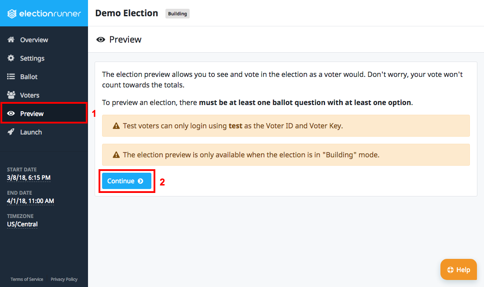Edit the start date 3/8/18, 6:15 PM
The width and height of the screenshot is (484, 287).
[x=29, y=178]
